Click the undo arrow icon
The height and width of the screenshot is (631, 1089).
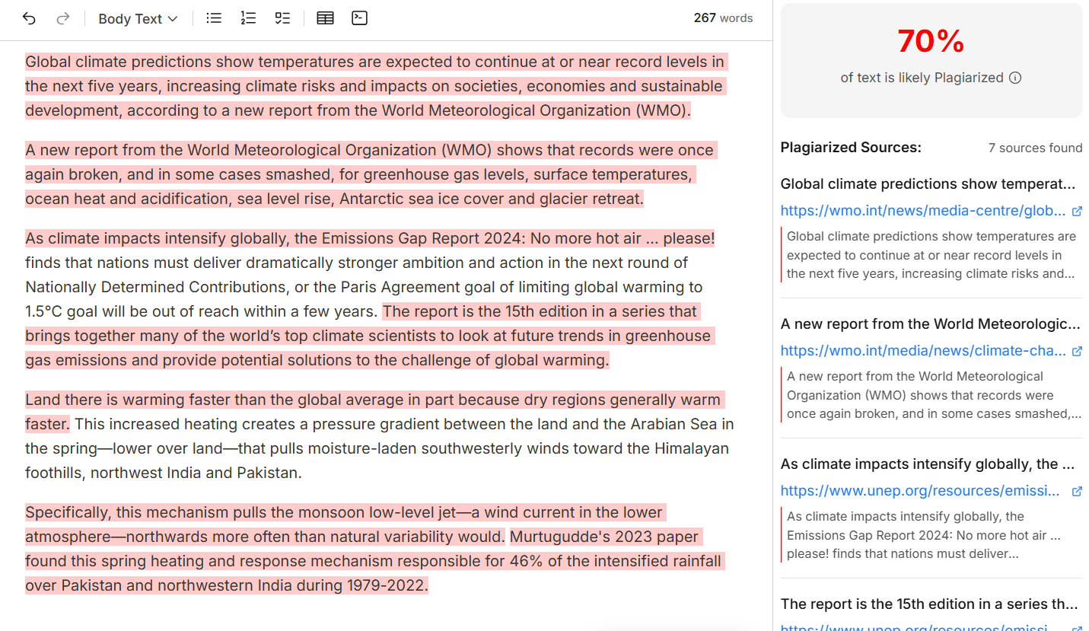[29, 18]
